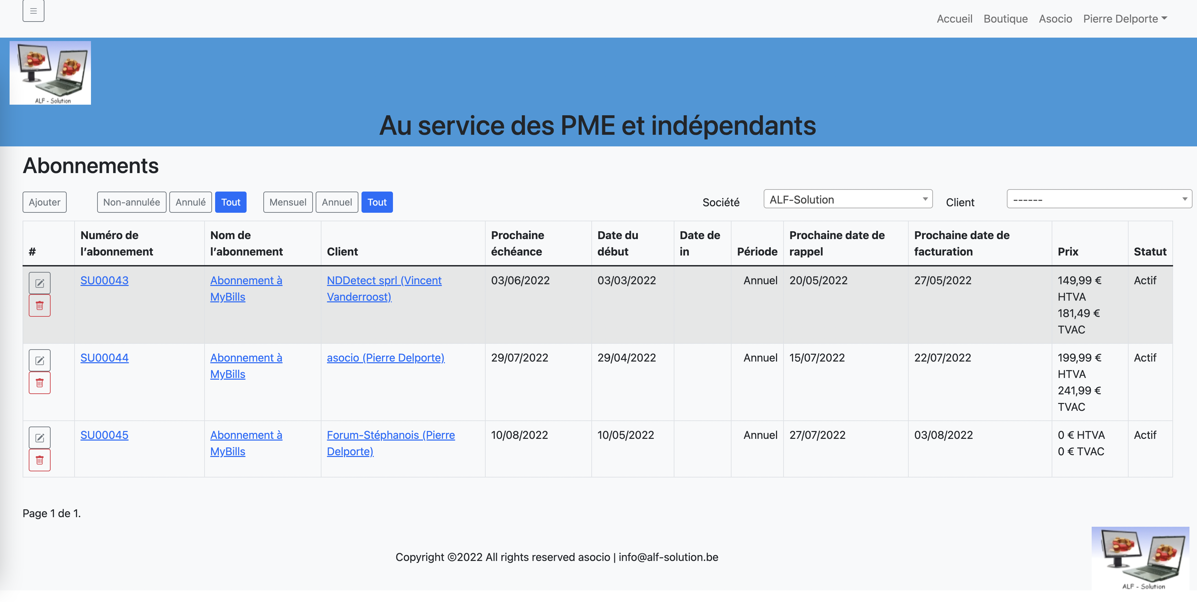Filter by Annulé subscriptions
1197x602 pixels.
click(190, 202)
